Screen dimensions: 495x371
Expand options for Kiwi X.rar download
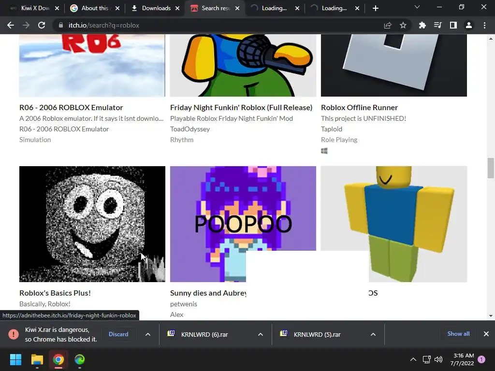(x=148, y=334)
